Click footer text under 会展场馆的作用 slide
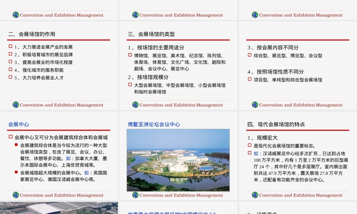Viewport: 357px width, 214px height. click(61, 105)
